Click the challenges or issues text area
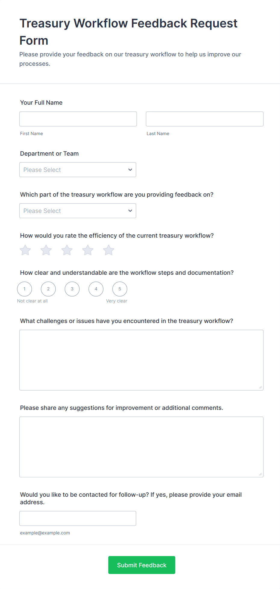 point(141,360)
